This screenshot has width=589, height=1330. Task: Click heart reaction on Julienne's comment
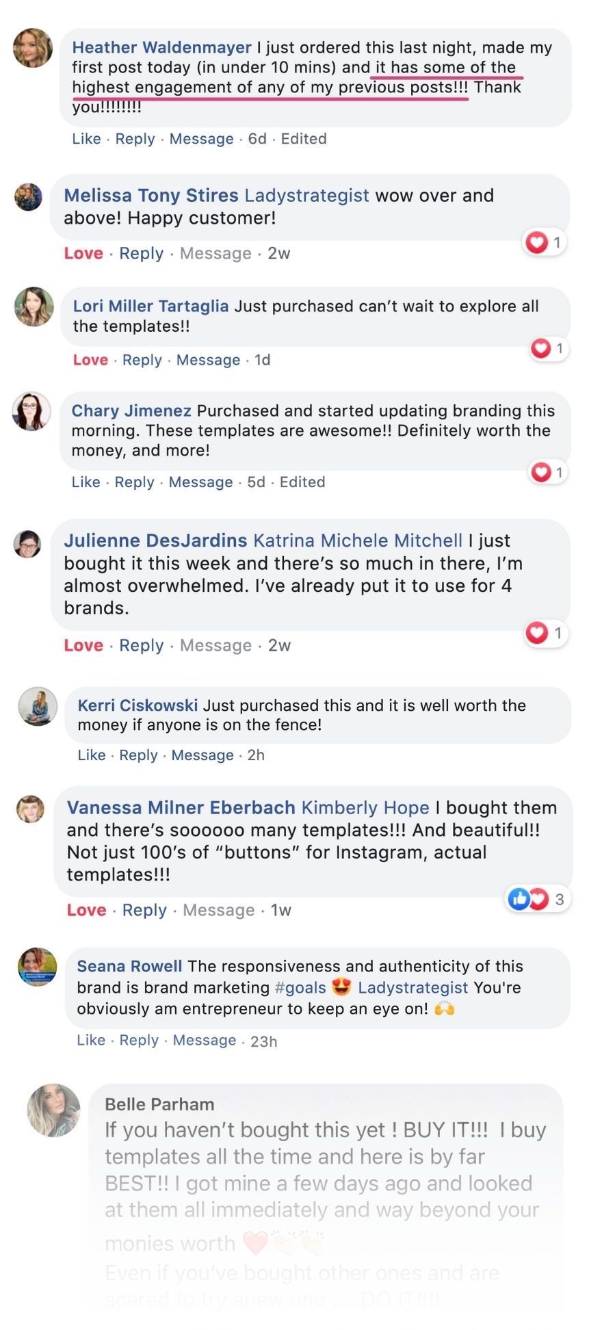point(545,634)
